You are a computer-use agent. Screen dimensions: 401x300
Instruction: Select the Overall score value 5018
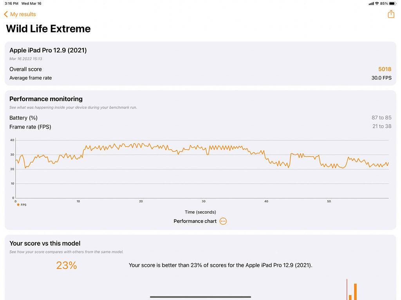pyautogui.click(x=385, y=69)
